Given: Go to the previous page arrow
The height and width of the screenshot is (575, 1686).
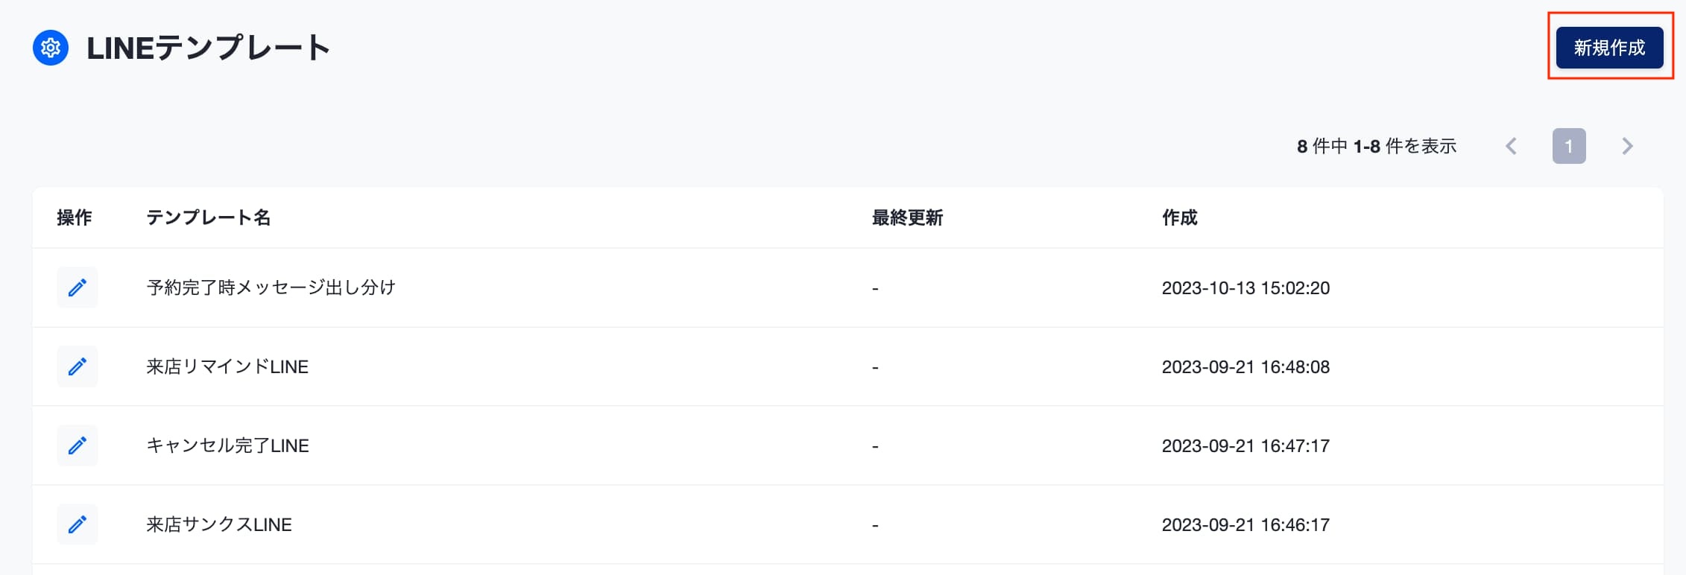Looking at the screenshot, I should tap(1512, 146).
